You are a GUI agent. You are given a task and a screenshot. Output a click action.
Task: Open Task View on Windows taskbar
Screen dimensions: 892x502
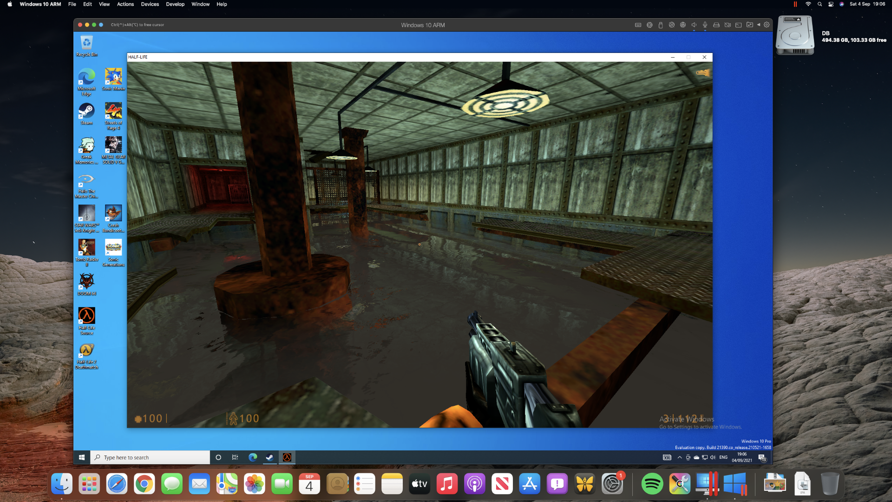point(235,457)
